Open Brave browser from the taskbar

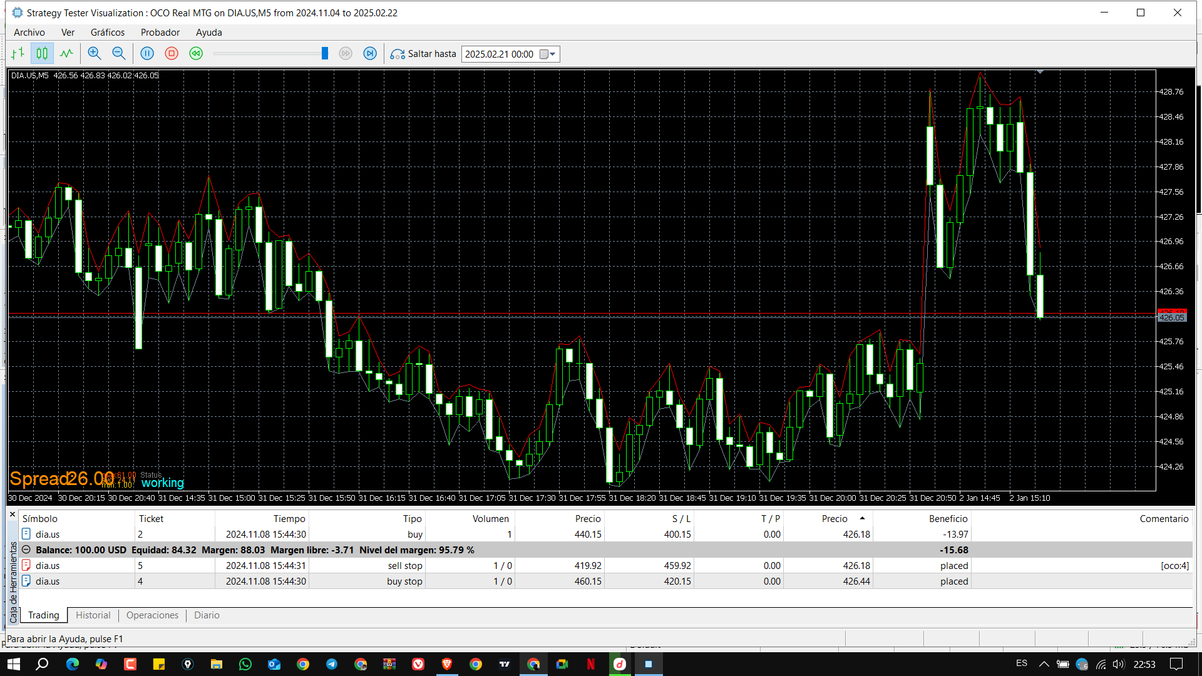447,664
